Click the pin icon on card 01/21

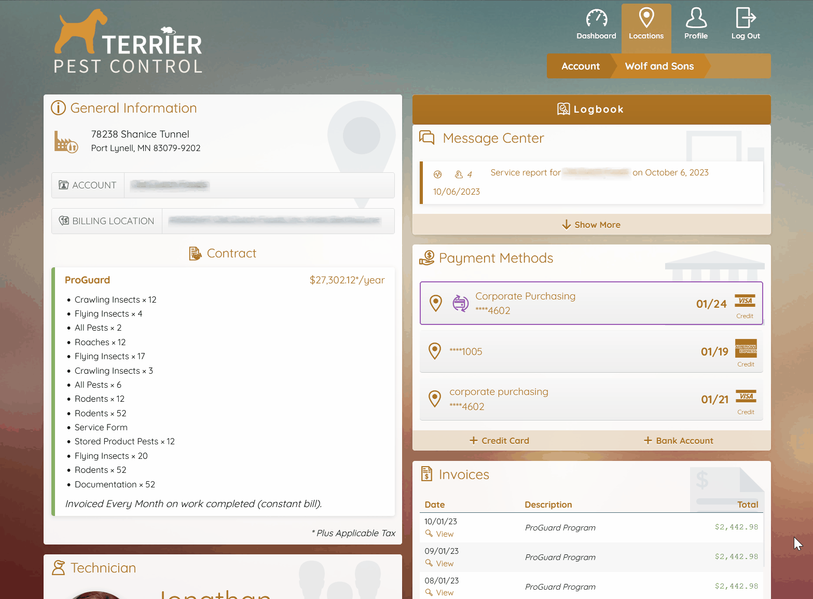(435, 399)
